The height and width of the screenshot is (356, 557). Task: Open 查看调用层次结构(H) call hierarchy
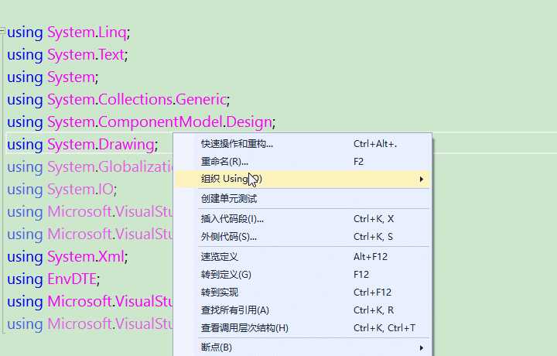(302, 328)
